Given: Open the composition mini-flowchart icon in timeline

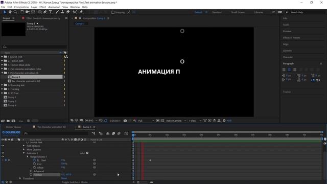Looking at the screenshot, I should tap(94, 133).
